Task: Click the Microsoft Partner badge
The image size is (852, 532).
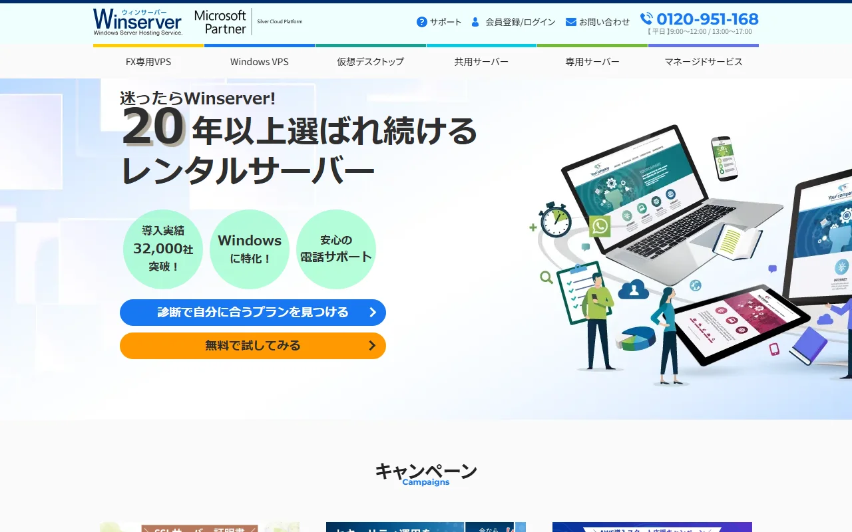Action: pos(220,22)
